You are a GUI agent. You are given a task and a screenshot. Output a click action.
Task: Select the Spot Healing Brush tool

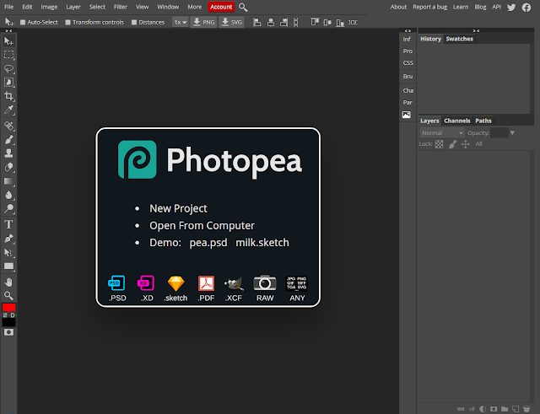coord(8,126)
